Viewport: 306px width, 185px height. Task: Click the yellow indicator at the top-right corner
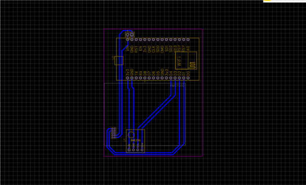(x=267, y=0)
